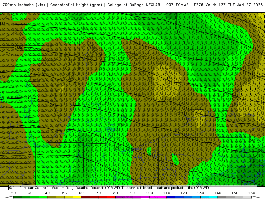The height and width of the screenshot is (199, 265).
Task: Click the '12Z TUE JAN 27 2026' valid time
Action: [x=241, y=5]
